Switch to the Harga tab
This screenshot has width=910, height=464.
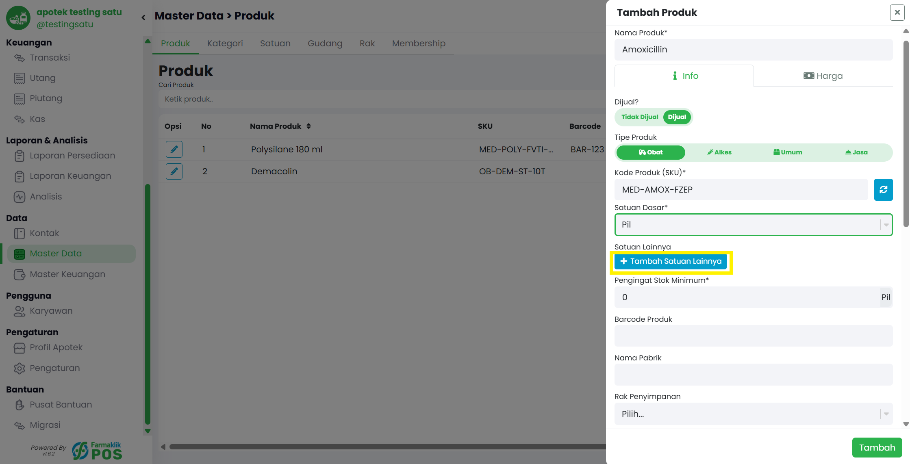tap(823, 76)
